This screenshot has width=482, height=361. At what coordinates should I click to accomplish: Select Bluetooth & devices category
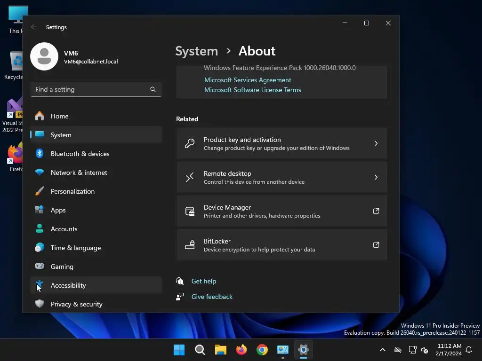(x=96, y=154)
